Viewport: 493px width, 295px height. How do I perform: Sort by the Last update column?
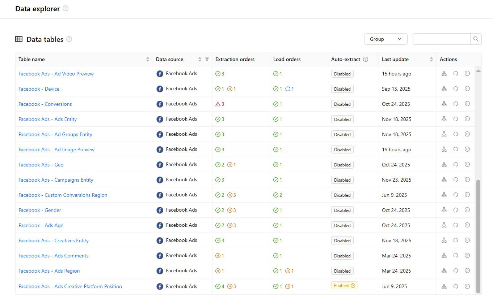431,59
